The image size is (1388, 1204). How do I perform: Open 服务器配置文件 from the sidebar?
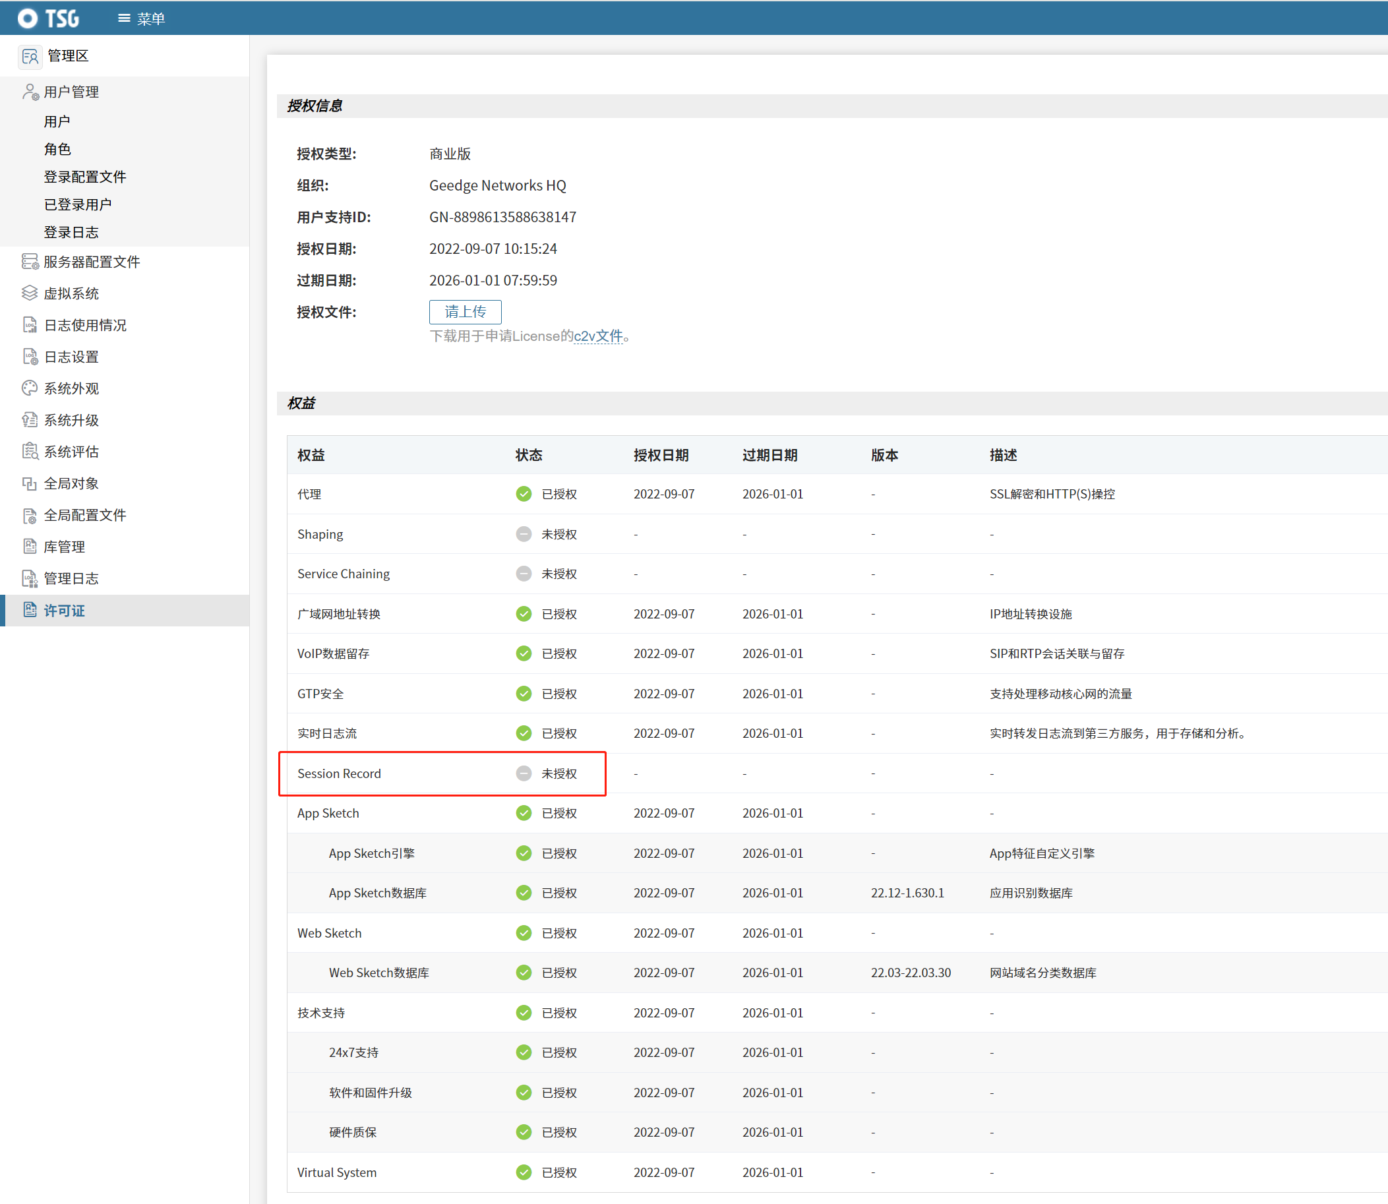coord(92,262)
